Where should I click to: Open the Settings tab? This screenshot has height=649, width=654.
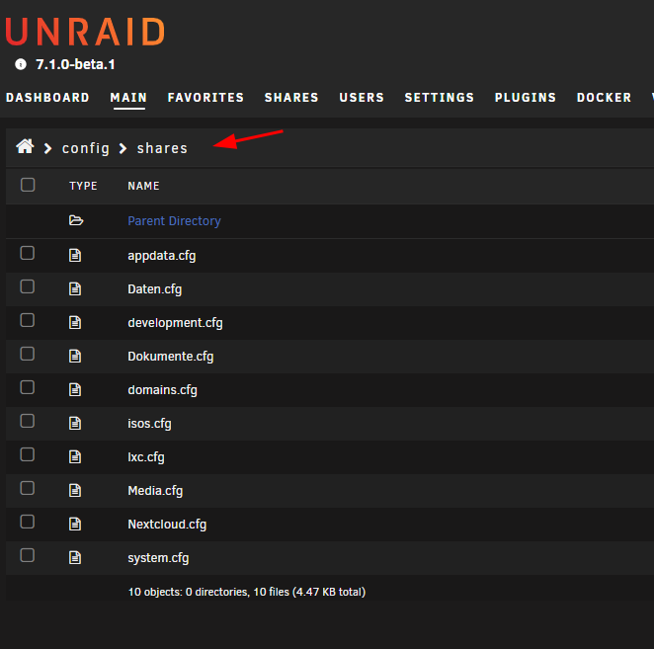click(440, 97)
